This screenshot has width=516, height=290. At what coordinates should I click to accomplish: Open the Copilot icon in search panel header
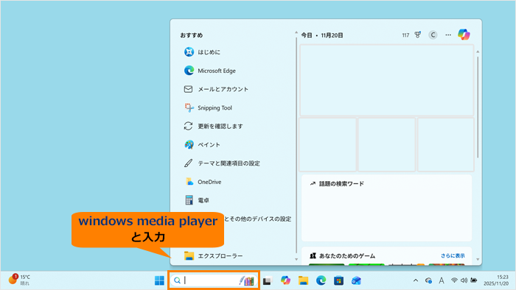(464, 35)
